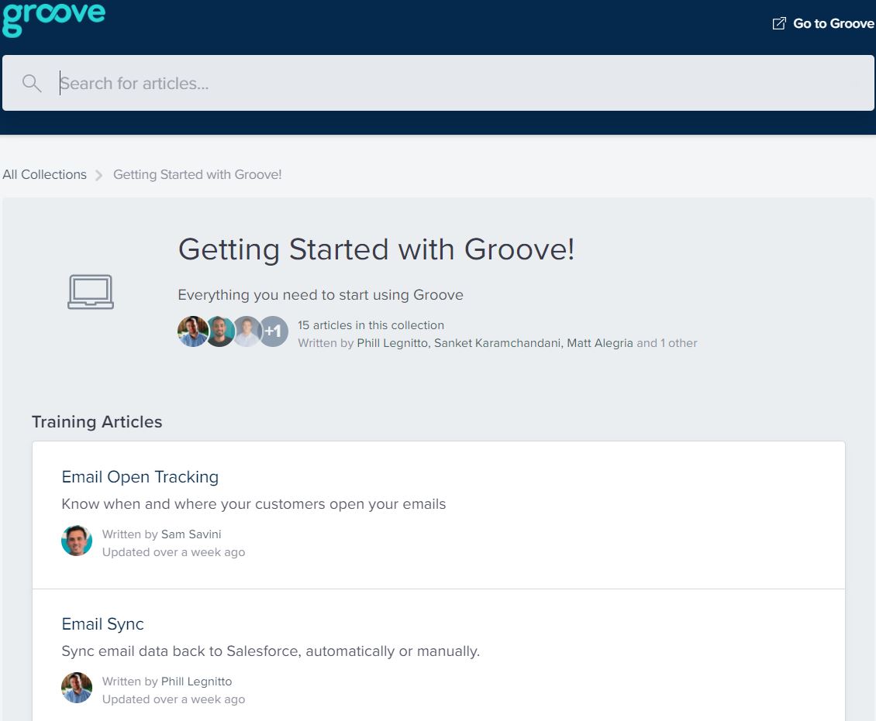876x721 pixels.
Task: Click Written by Phill Legnitto in Email Sync card
Action: (x=167, y=682)
